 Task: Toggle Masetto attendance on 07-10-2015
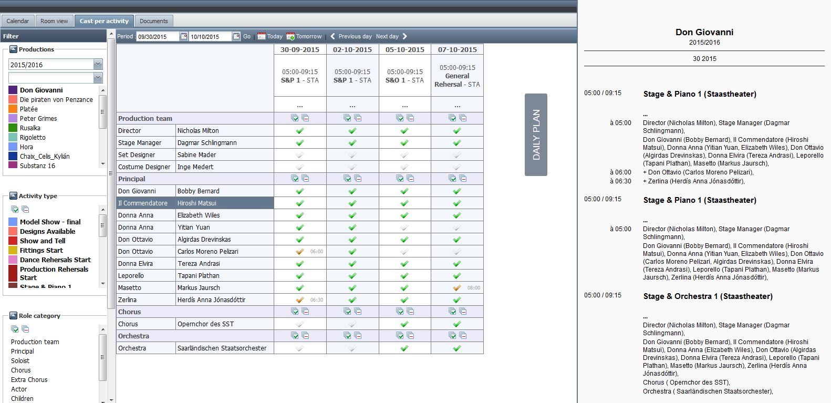[x=456, y=288]
